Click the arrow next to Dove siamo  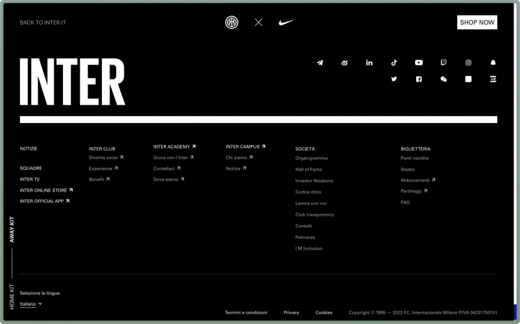coord(182,179)
